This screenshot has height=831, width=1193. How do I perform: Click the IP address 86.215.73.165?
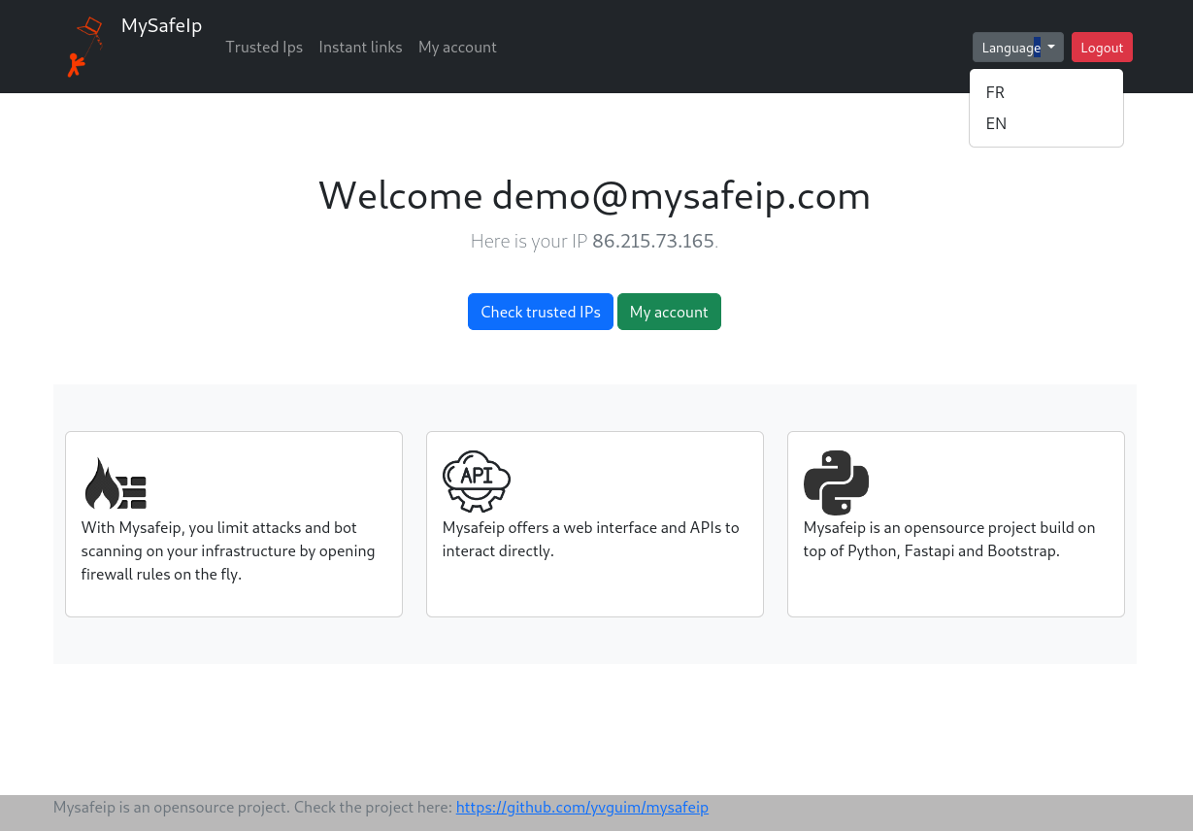[x=653, y=241]
